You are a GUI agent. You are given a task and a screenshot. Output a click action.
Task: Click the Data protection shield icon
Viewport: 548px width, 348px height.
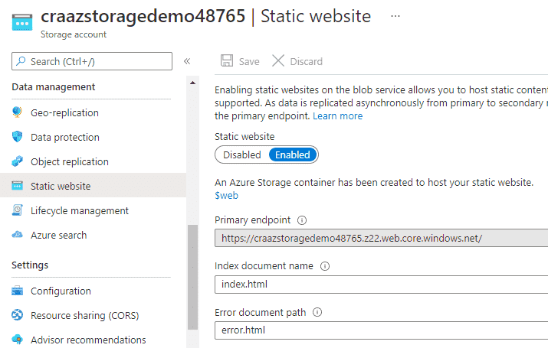(17, 137)
